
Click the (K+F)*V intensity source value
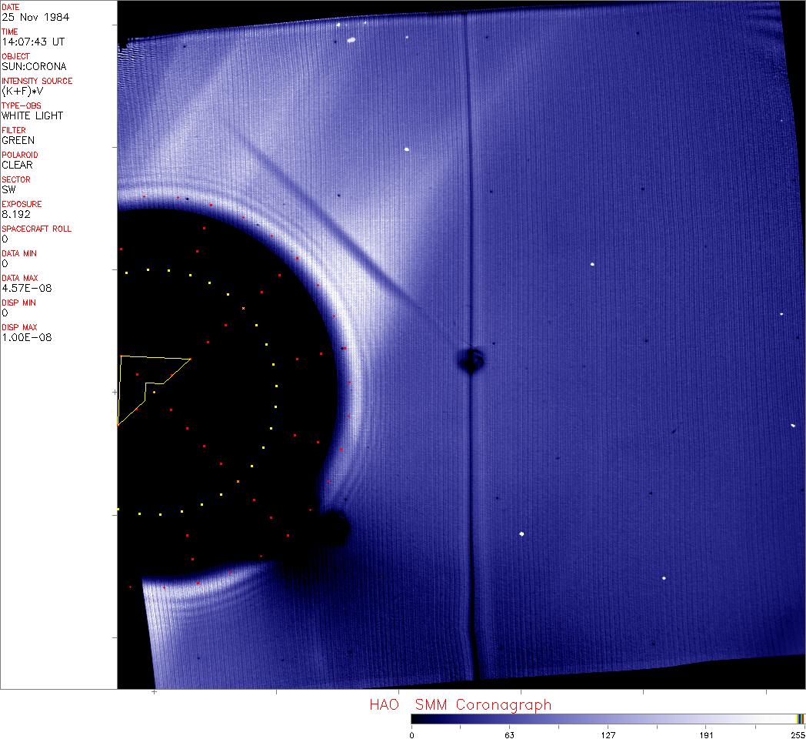pos(24,91)
